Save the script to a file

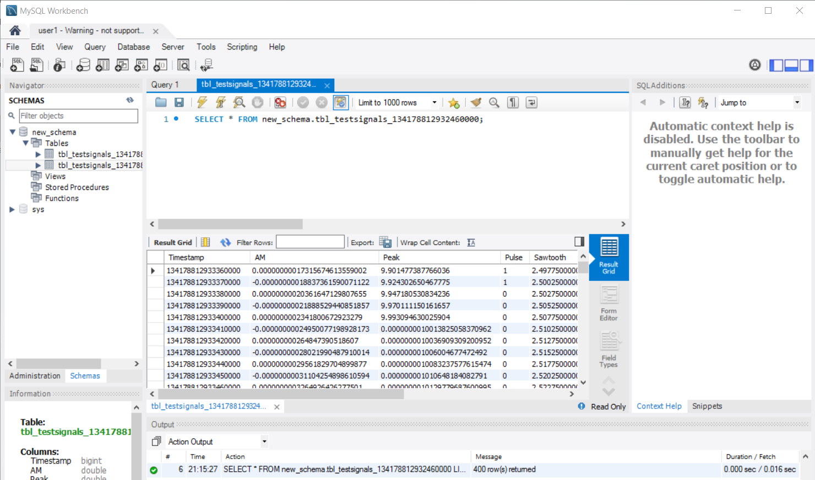[179, 102]
